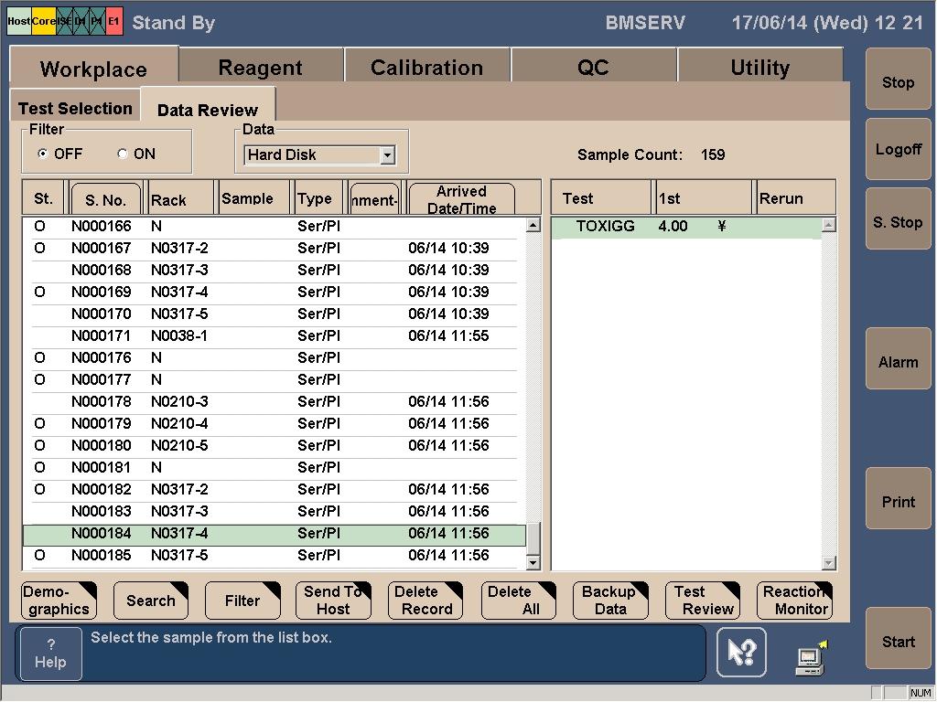
Task: Select sample row N000167
Action: point(275,248)
